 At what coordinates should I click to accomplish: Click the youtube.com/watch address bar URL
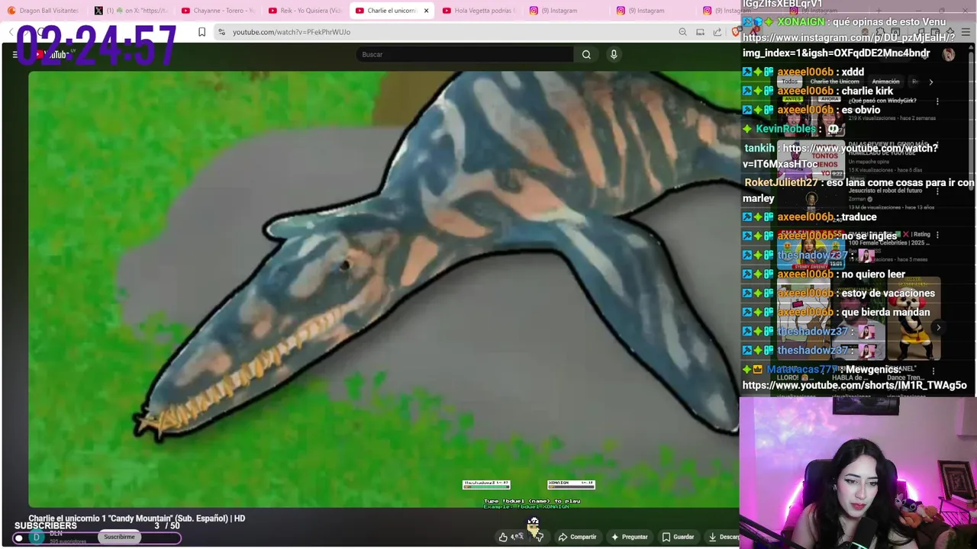(x=292, y=32)
